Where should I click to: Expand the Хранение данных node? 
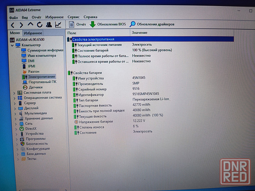tap(16, 119)
